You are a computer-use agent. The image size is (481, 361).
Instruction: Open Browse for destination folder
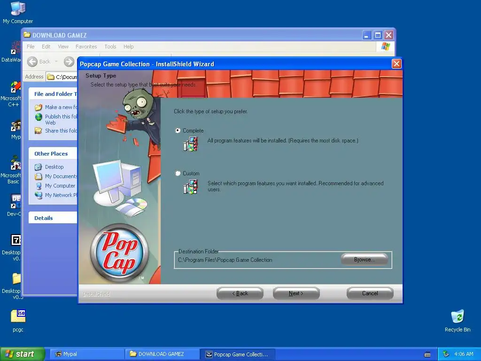(x=365, y=259)
